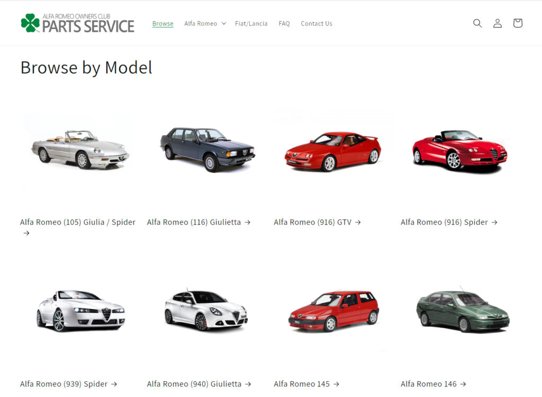542x397 pixels.
Task: Open the Alfa Romeo 146 category
Action: [429, 384]
